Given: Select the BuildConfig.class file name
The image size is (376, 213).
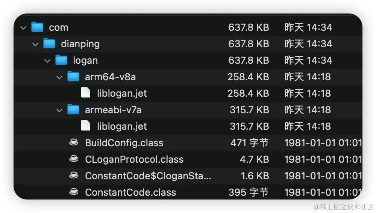Looking at the screenshot, I should point(124,142).
